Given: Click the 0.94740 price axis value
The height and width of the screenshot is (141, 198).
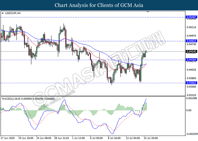Looking at the screenshot, I should [x=191, y=44].
